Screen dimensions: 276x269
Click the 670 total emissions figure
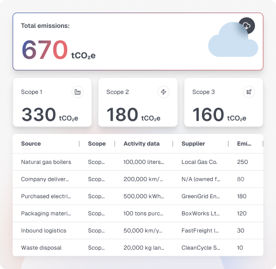point(45,49)
